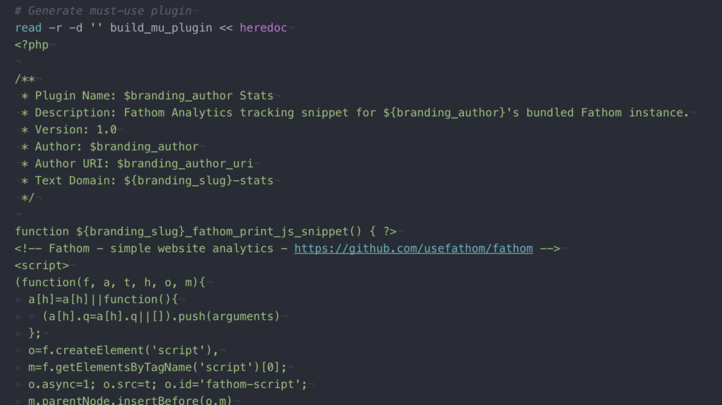Click the '<?php' opening tag
The image size is (722, 405).
point(32,44)
